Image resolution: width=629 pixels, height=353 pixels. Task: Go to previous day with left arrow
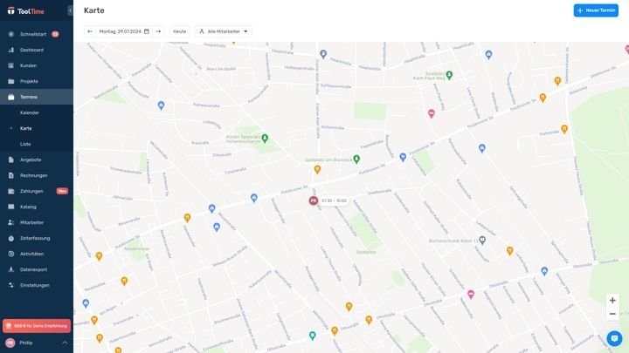tap(90, 31)
